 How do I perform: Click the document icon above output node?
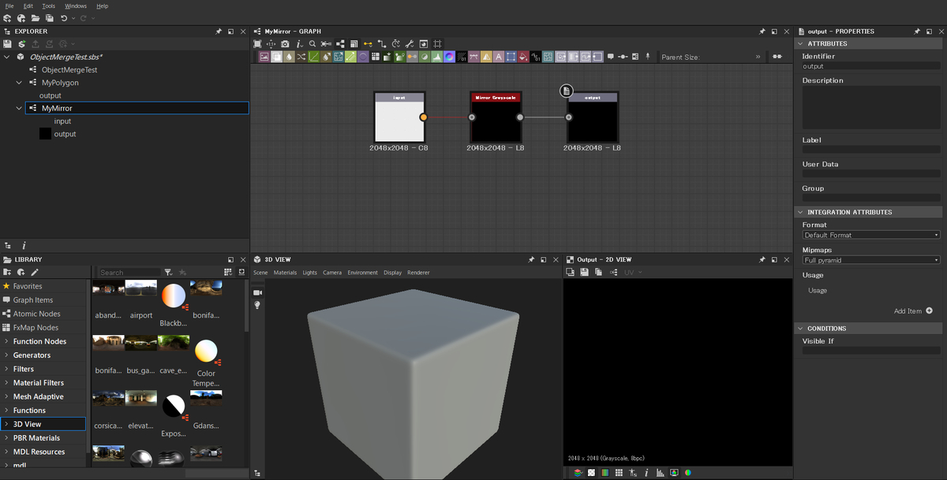tap(567, 91)
